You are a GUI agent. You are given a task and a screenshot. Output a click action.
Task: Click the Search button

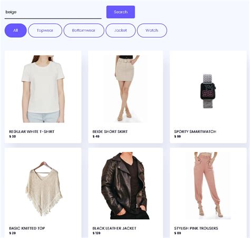pos(121,12)
